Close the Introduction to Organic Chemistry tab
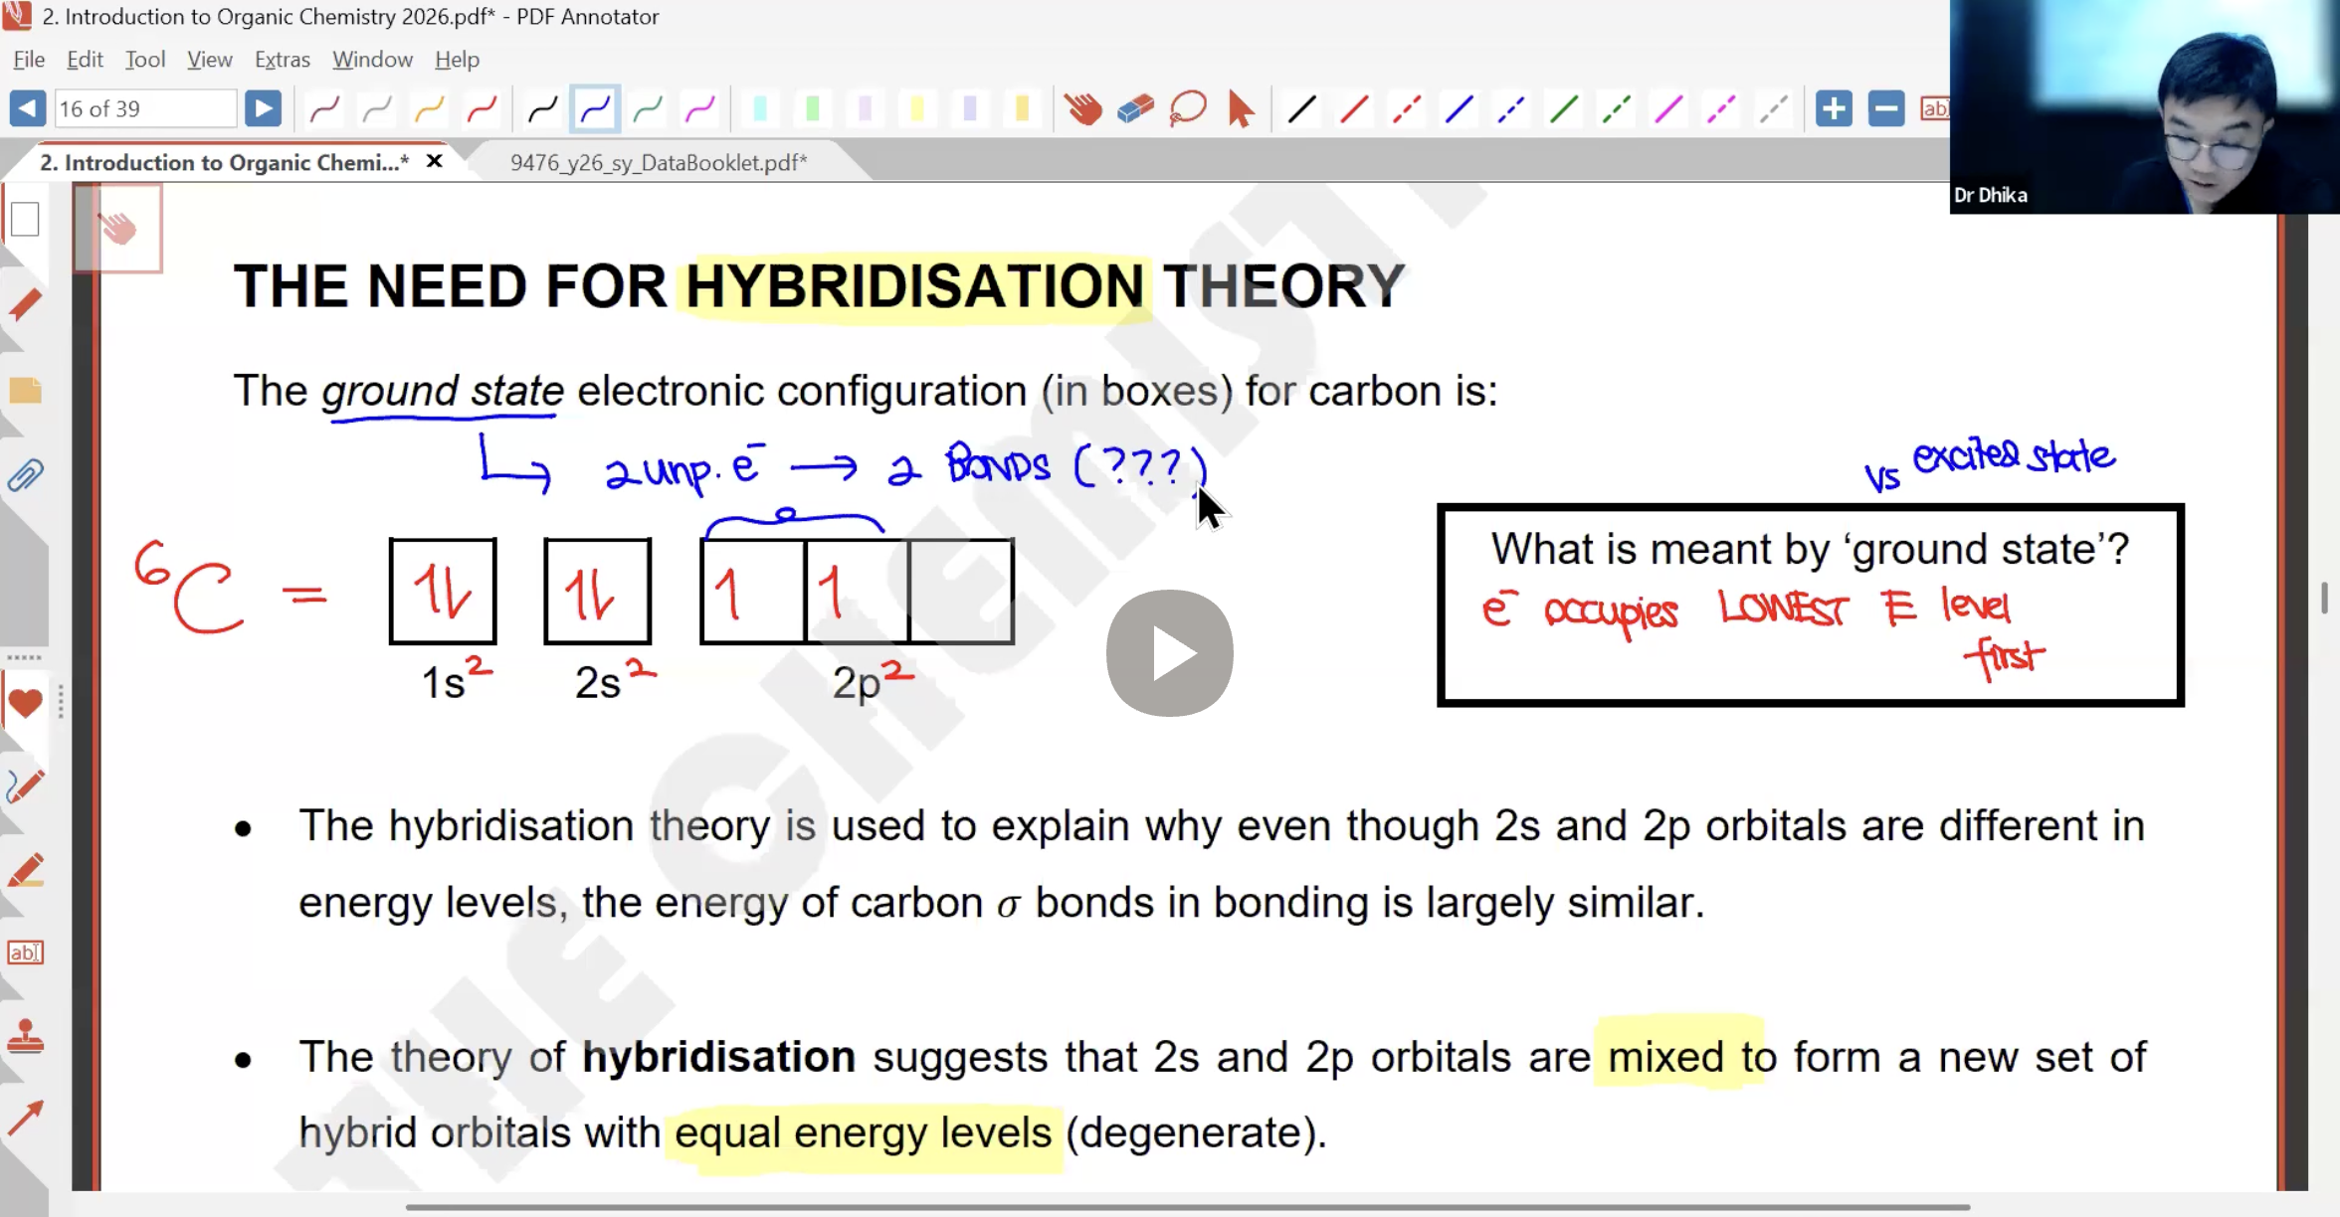Viewport: 2340px width, 1217px height. (x=435, y=161)
